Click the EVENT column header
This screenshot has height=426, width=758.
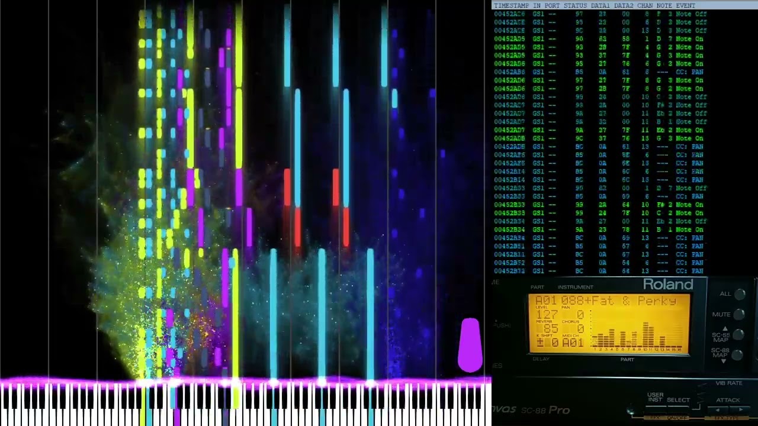pos(685,5)
